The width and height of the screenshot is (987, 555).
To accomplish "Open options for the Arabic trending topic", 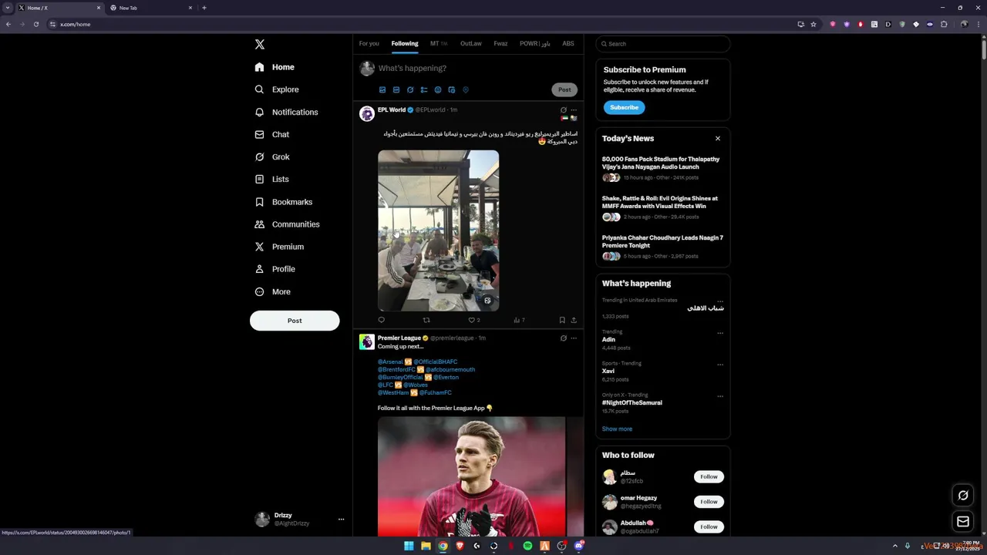I will [x=720, y=301].
